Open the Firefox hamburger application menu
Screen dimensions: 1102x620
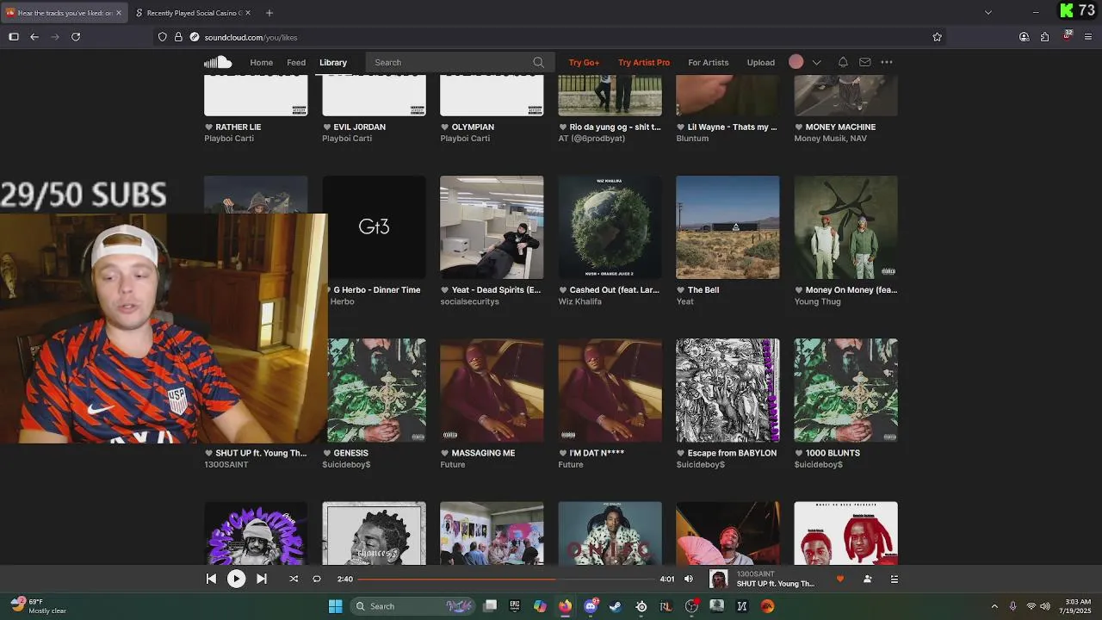(x=1088, y=37)
